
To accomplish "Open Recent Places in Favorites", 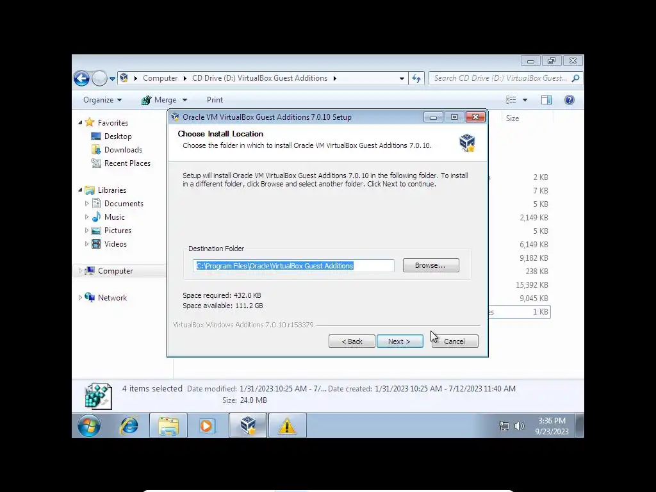I will point(127,163).
